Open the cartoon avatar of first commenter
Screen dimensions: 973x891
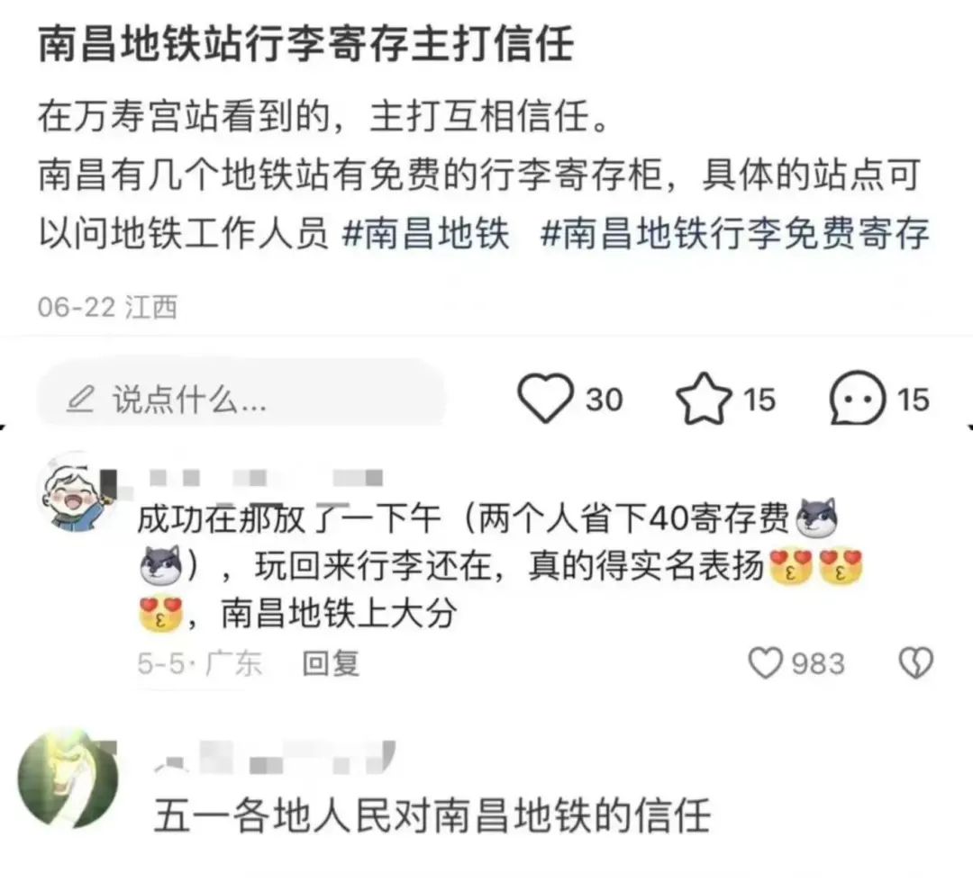tap(76, 493)
